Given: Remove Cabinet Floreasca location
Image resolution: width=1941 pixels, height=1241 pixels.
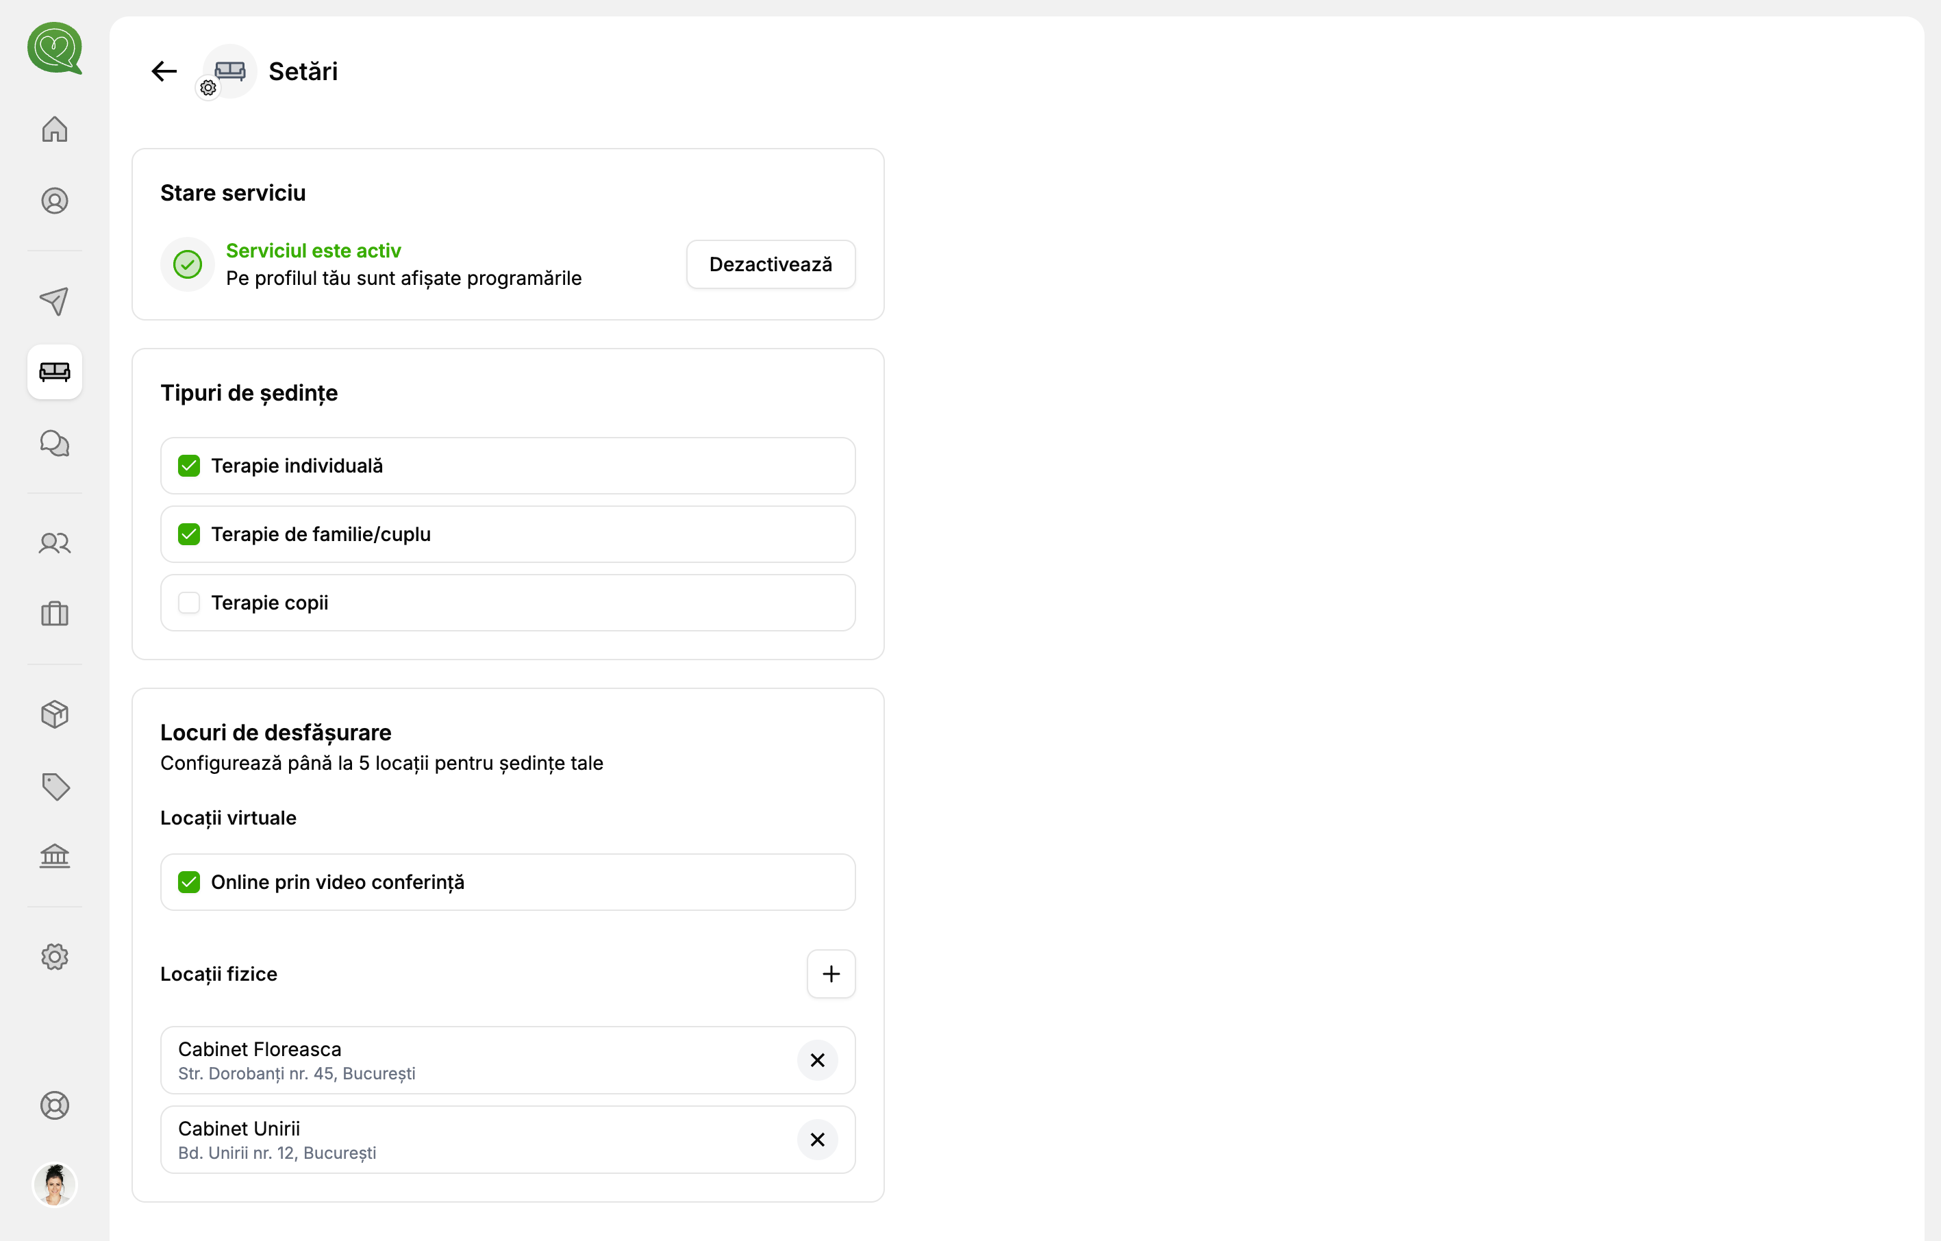Looking at the screenshot, I should [x=816, y=1060].
